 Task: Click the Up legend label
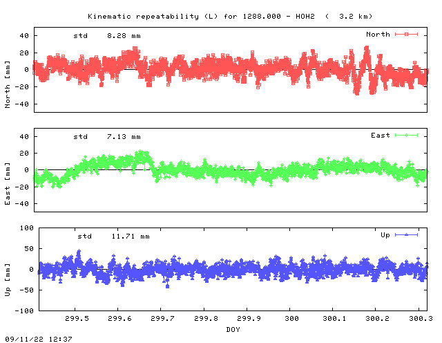pyautogui.click(x=385, y=235)
